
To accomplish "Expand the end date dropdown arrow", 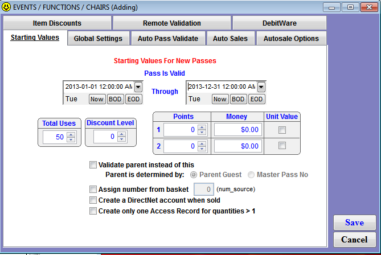I will [x=261, y=87].
